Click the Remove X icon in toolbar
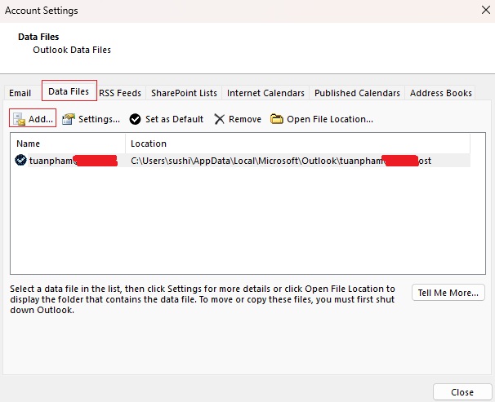This screenshot has width=495, height=402. tap(219, 119)
